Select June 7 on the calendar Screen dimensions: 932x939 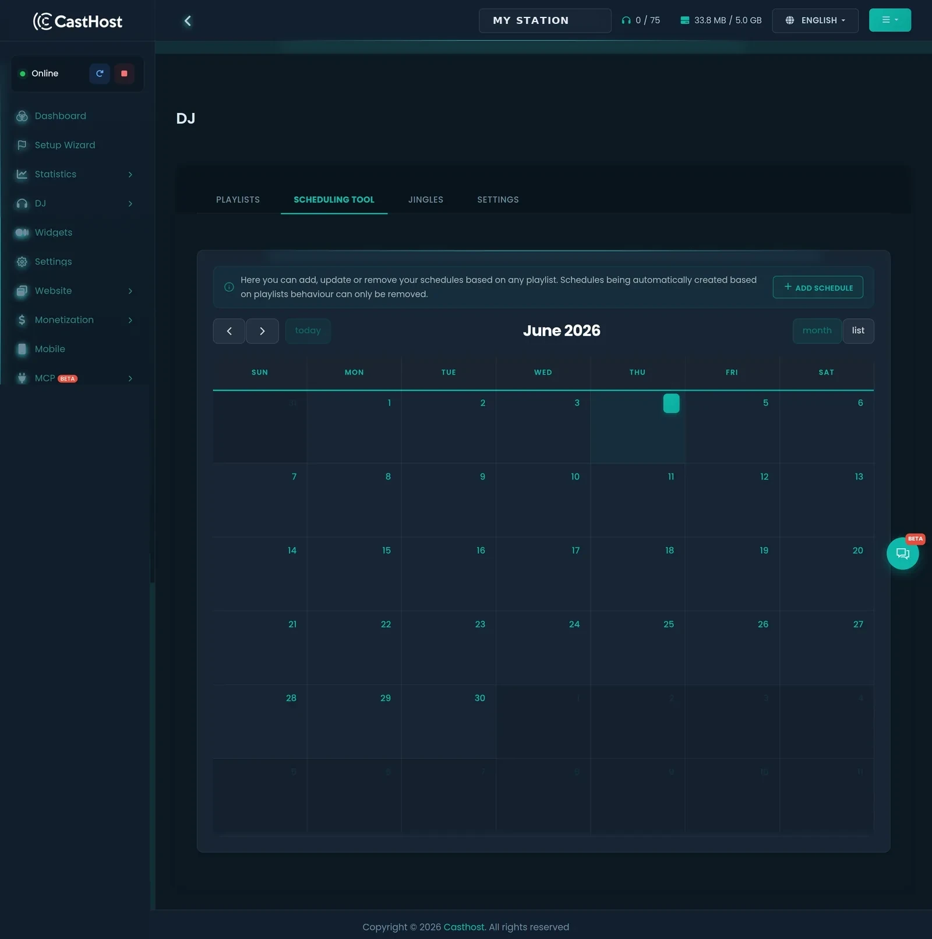tap(260, 500)
